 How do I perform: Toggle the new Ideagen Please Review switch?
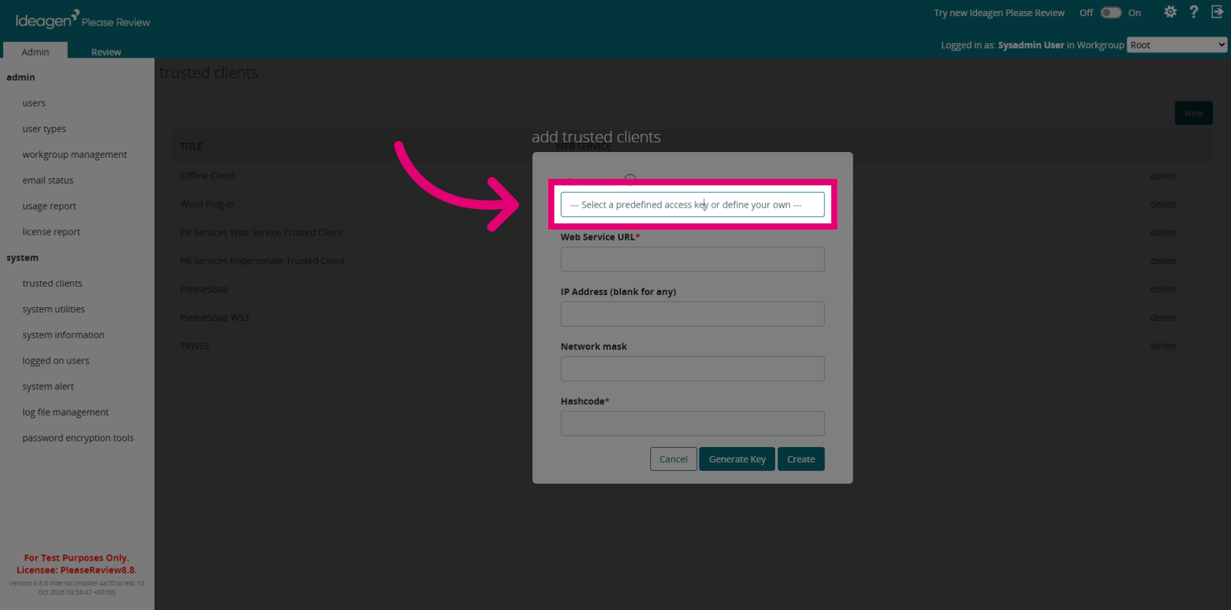[x=1110, y=13]
